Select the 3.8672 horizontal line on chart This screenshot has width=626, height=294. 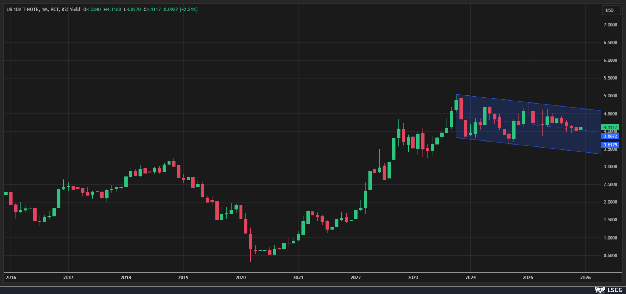[x=571, y=136]
